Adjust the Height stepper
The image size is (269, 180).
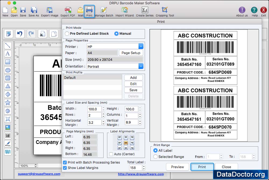click(140, 109)
